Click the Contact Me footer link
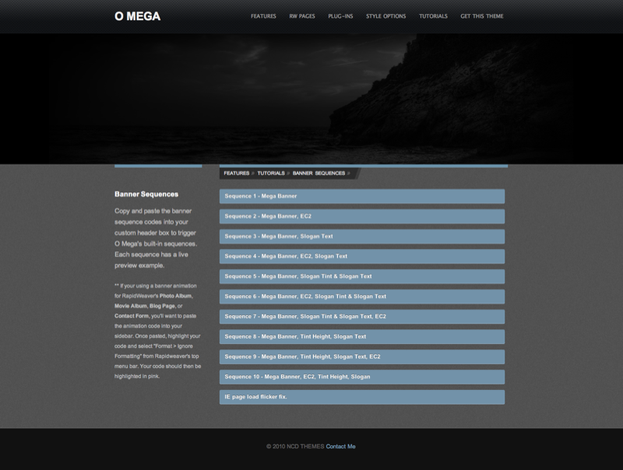The width and height of the screenshot is (623, 470). (x=340, y=447)
